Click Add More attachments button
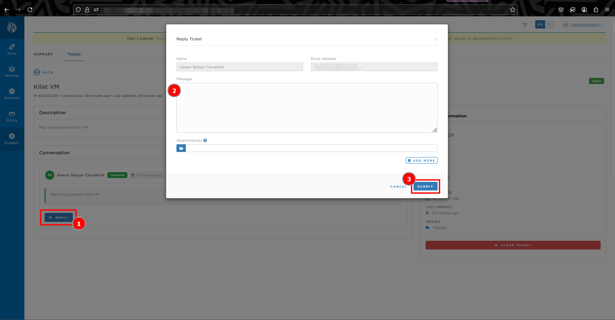 click(x=421, y=161)
